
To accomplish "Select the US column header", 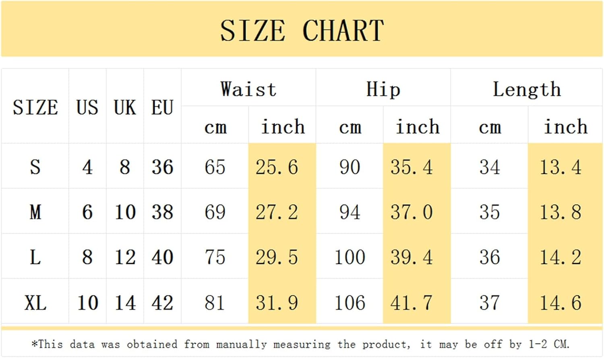I will [87, 107].
